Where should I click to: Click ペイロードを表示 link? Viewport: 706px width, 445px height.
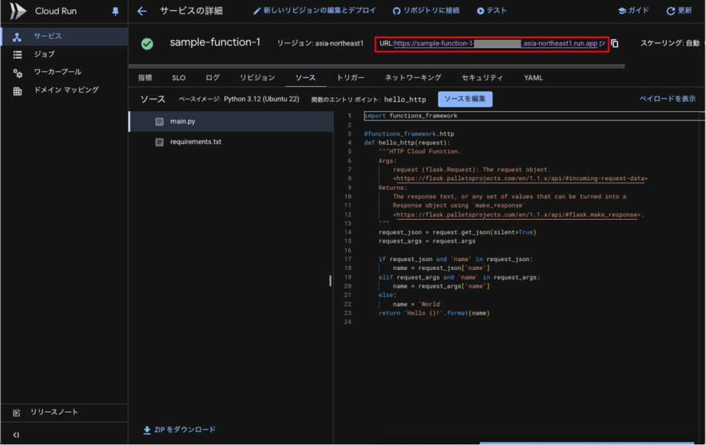pos(667,99)
